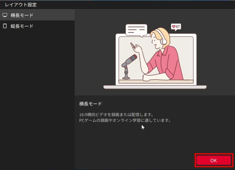Click the 16:9横向ビデオを録画または配信します description line

tap(116, 115)
